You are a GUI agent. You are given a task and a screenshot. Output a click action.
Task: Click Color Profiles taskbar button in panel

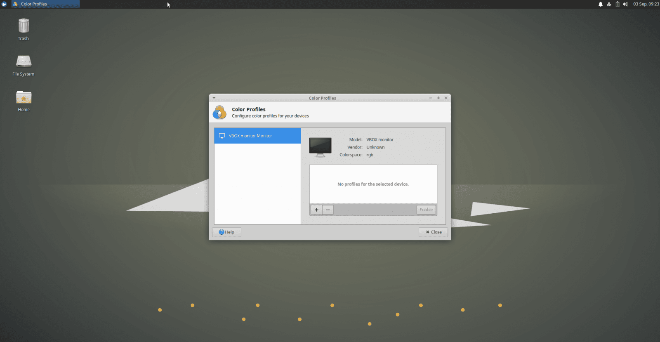[45, 4]
